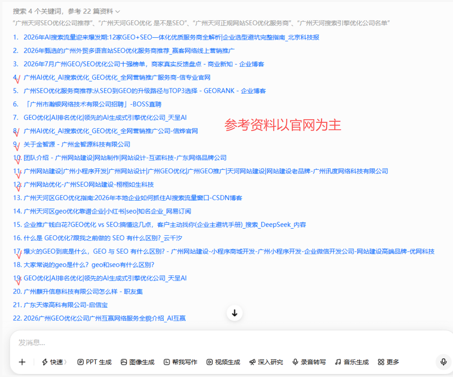
Task: Select the 帮我写作 label
Action: coord(185,362)
